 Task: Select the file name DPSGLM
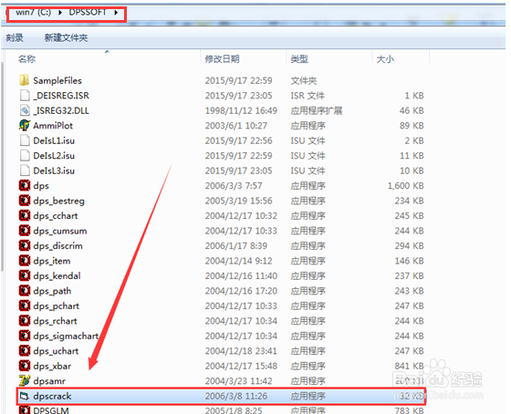[51, 410]
